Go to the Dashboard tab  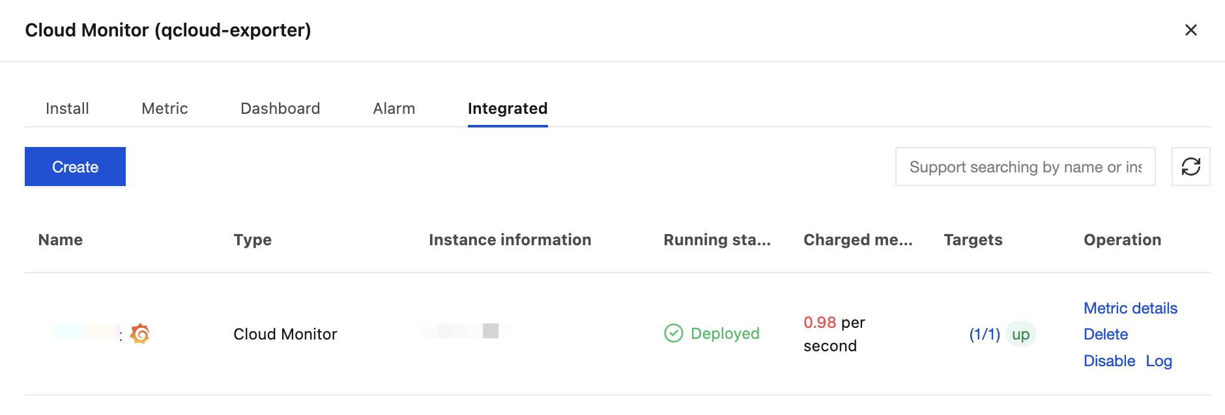point(280,109)
